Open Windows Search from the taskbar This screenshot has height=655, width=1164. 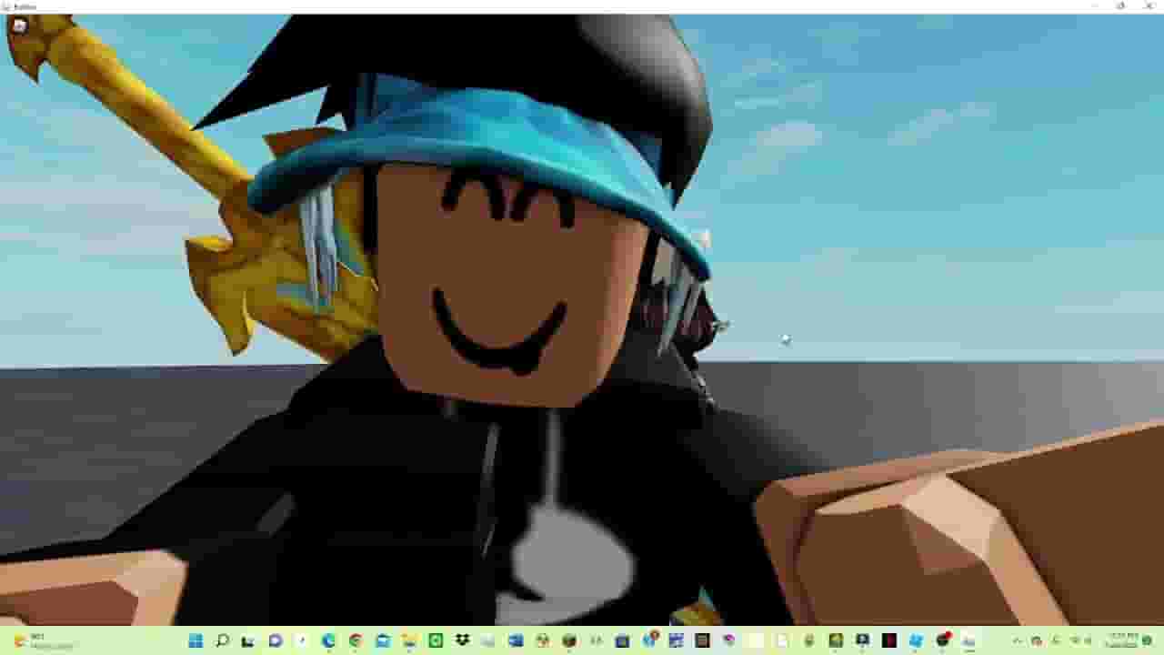[x=222, y=640]
